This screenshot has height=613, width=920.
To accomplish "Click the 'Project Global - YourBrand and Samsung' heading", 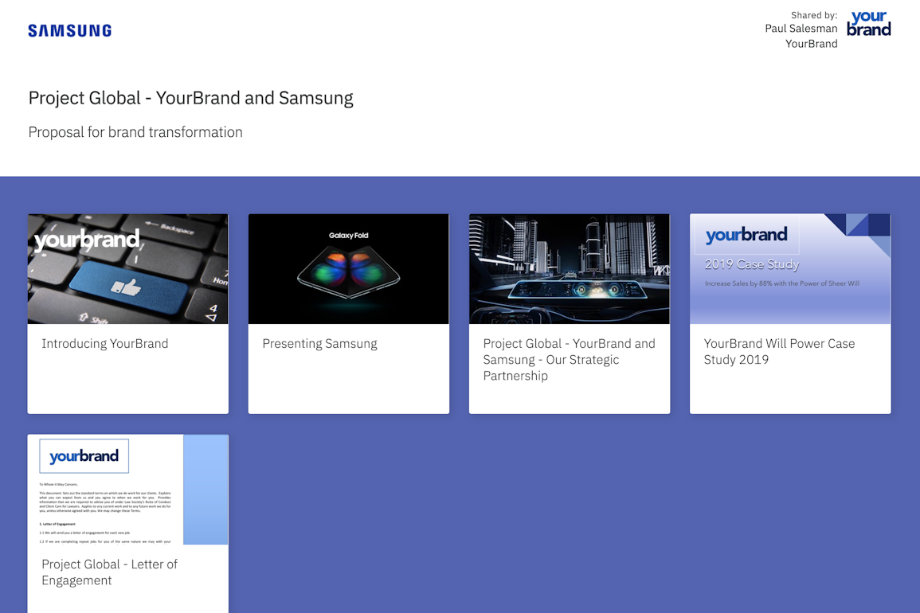I will [x=190, y=98].
